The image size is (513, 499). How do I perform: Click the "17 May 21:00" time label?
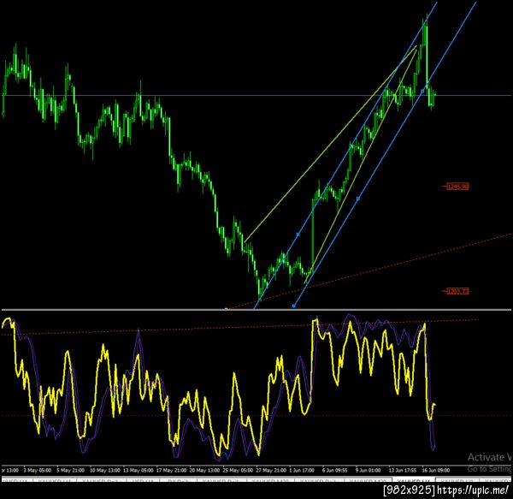point(171,471)
